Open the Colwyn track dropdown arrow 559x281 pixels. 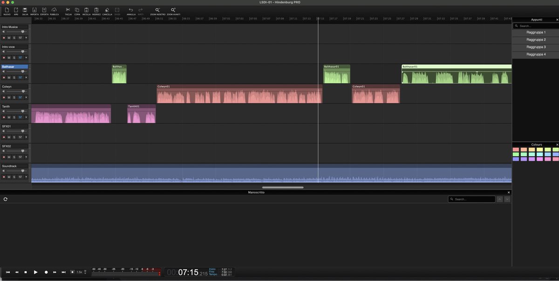point(26,98)
